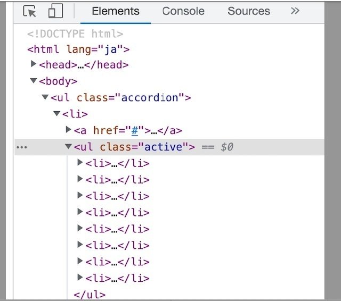Switch to the Sources tab
Image resolution: width=341 pixels, height=301 pixels.
tap(249, 11)
